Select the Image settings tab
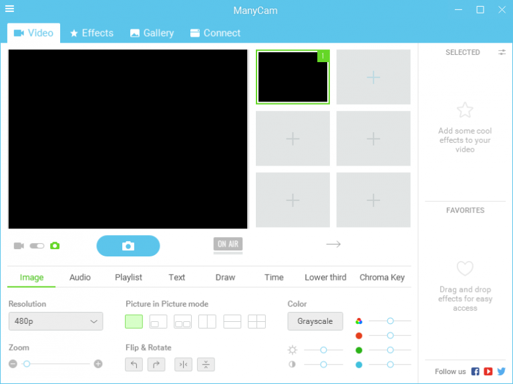This screenshot has width=513, height=384. (31, 277)
